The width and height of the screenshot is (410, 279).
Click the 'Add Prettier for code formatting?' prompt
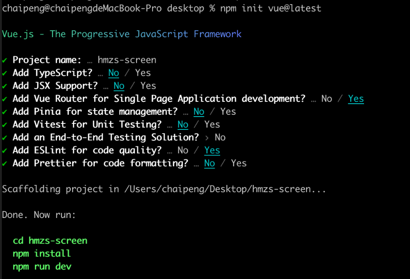coord(100,163)
